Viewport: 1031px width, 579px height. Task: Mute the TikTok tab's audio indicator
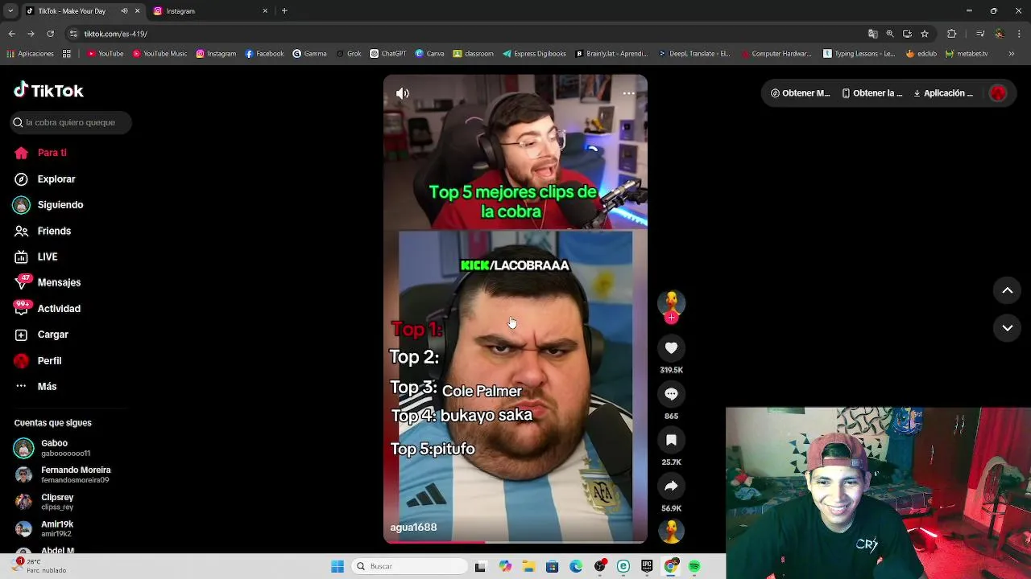point(124,11)
